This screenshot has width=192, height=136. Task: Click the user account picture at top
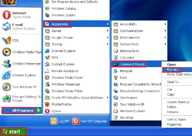pyautogui.click(x=9, y=2)
